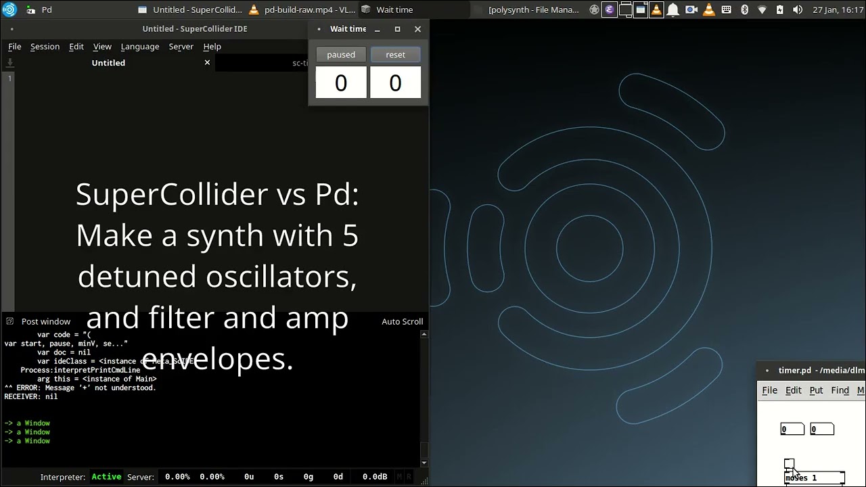Click the notification bell icon
Screen dimensions: 866x487
click(x=673, y=9)
